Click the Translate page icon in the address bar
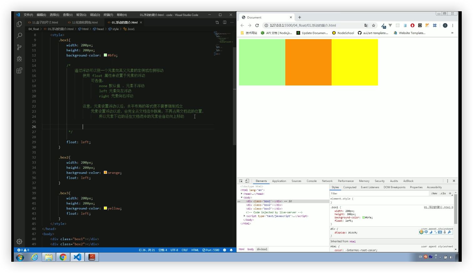Screen dimensions: 473x273 (366, 25)
